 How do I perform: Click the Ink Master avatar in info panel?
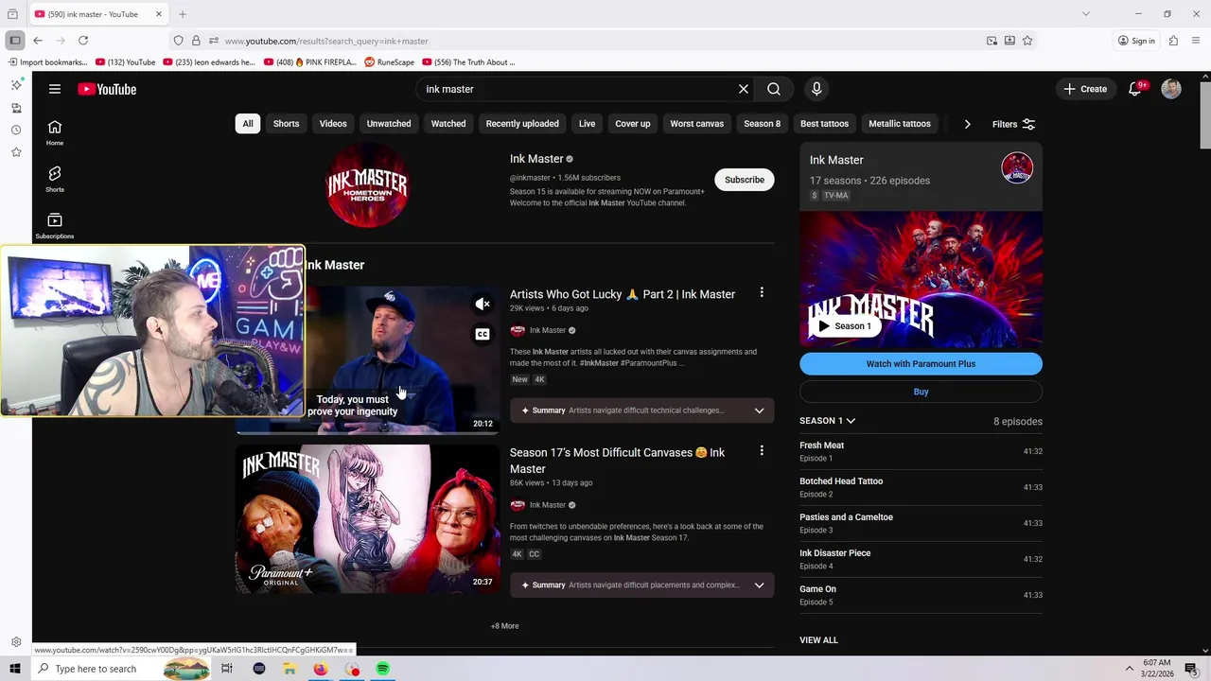point(1017,168)
